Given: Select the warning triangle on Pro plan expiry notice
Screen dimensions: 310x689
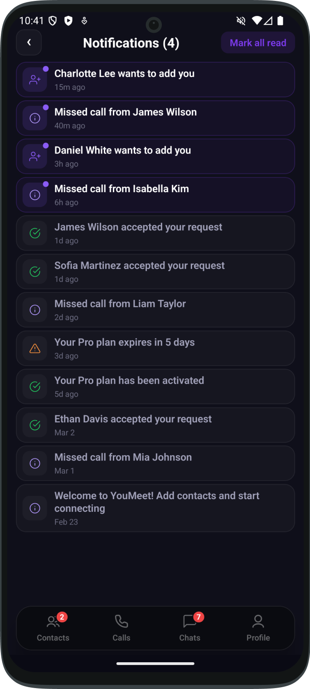Looking at the screenshot, I should pyautogui.click(x=34, y=348).
